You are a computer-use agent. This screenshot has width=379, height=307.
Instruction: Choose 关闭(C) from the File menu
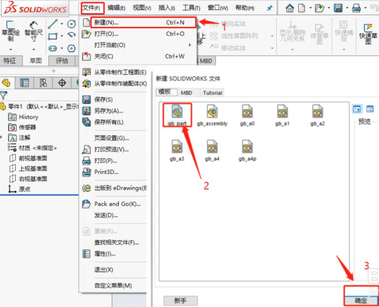click(139, 56)
